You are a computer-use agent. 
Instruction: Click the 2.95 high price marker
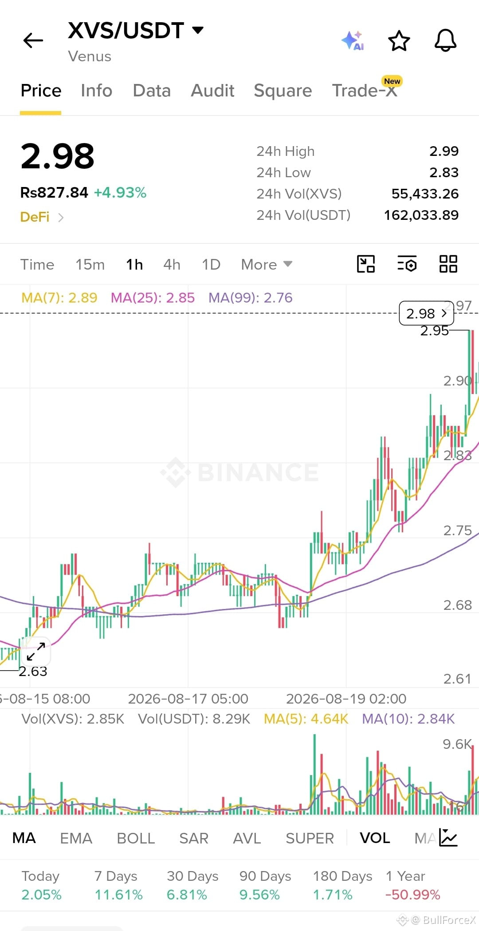pyautogui.click(x=434, y=331)
